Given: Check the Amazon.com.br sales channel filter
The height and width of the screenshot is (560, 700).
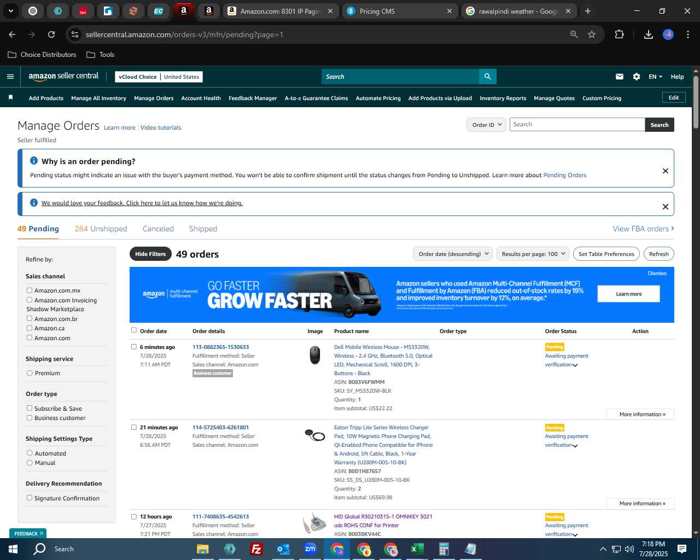Looking at the screenshot, I should (30, 318).
